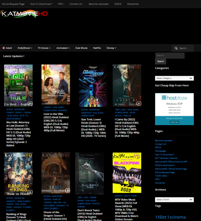Open the Love in the Villa poster thumbnail

tap(56, 84)
